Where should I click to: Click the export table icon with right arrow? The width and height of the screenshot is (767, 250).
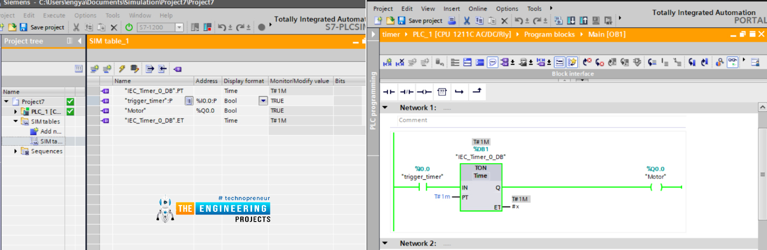point(150,69)
